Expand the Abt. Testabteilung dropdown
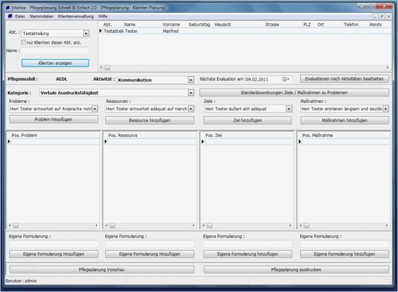398x292 pixels. point(86,34)
